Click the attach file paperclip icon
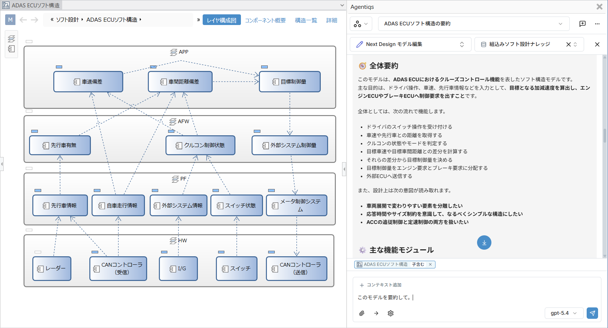This screenshot has height=328, width=608. (362, 313)
